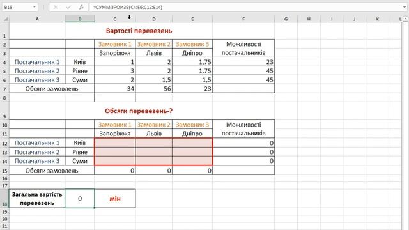Select 'Запоріжжя' cell in row 3
The image size is (409, 230).
[115, 53]
